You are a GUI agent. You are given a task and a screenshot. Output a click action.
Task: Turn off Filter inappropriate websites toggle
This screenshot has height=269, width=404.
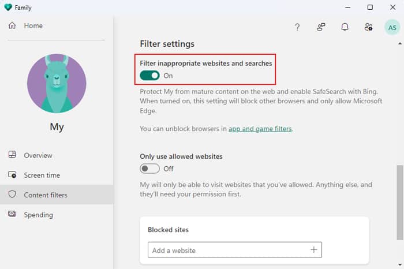click(x=149, y=76)
